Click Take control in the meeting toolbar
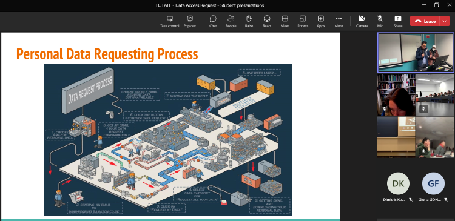This screenshot has width=455, height=221. coord(170,21)
